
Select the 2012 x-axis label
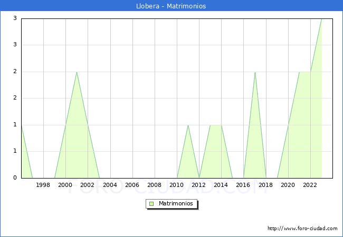[x=199, y=185]
